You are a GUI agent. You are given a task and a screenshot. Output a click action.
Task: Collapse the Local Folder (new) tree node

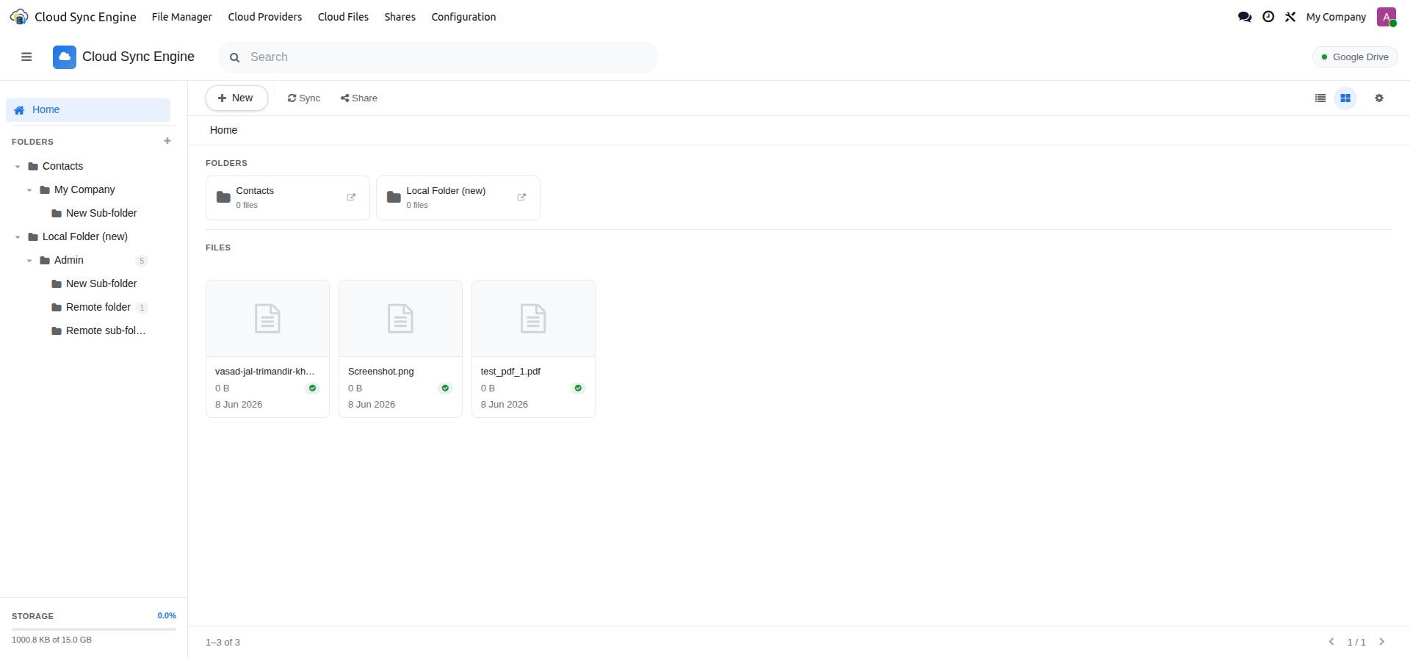(18, 237)
